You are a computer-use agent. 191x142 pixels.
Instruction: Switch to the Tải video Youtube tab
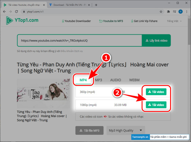pyautogui.click(x=24, y=5)
